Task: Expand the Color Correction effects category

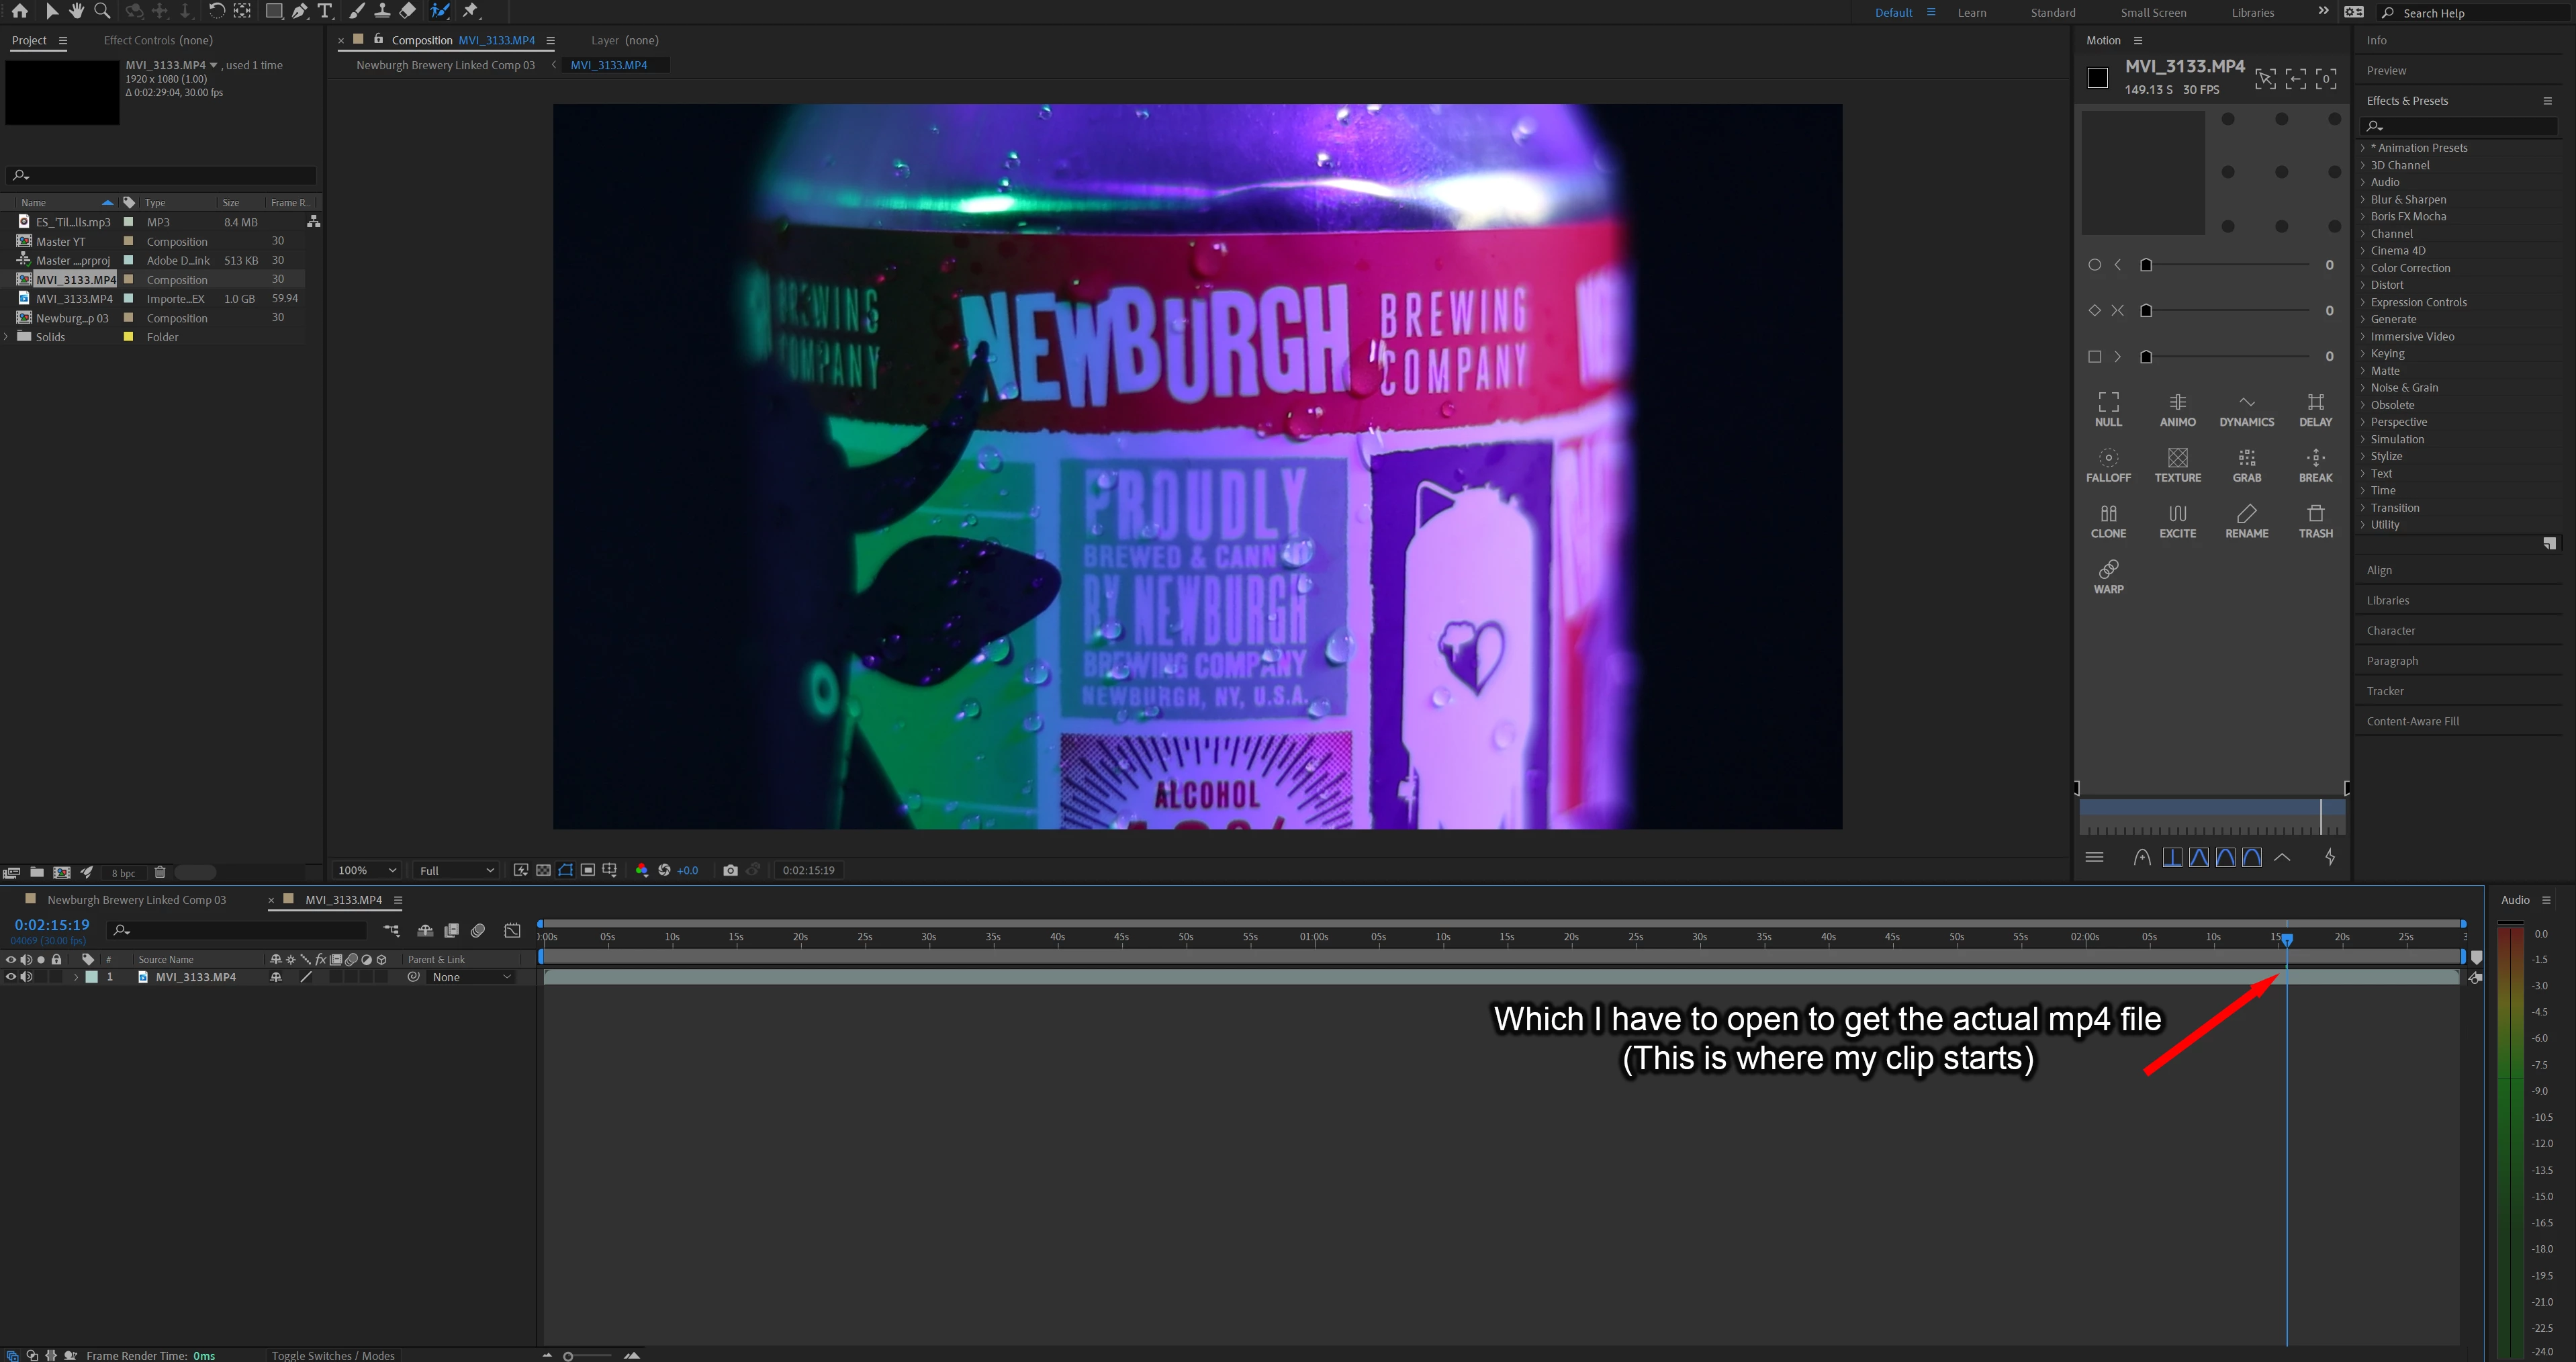Action: point(2409,268)
